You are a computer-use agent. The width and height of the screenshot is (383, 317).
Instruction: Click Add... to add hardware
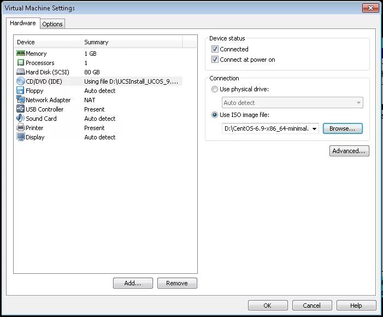[x=133, y=283]
